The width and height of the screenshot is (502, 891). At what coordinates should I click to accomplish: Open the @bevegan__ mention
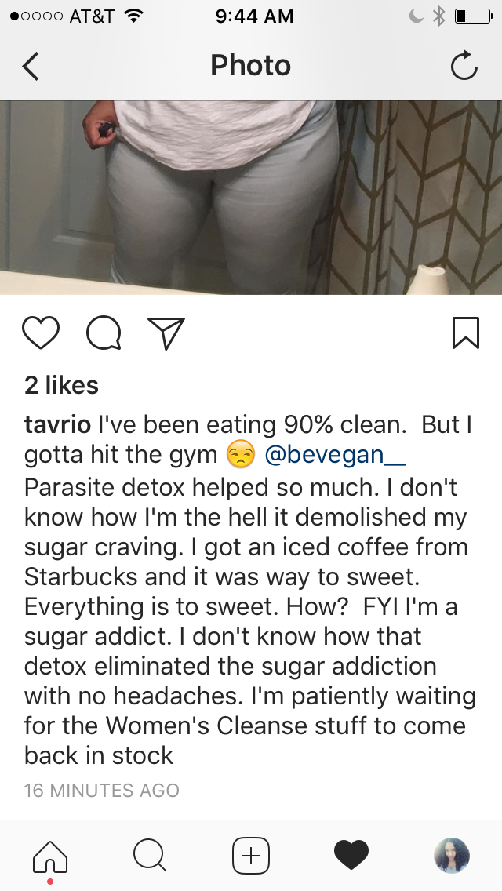pos(335,455)
